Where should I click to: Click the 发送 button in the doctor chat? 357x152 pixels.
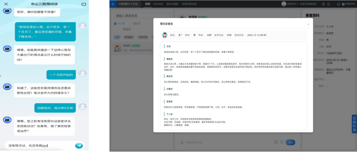coord(290,142)
